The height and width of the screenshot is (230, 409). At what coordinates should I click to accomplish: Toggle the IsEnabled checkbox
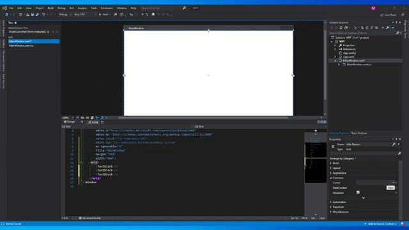[358, 192]
